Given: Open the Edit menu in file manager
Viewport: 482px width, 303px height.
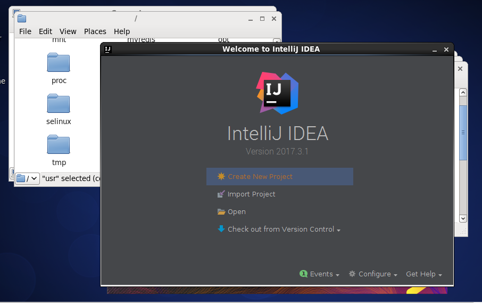Looking at the screenshot, I should coord(46,31).
